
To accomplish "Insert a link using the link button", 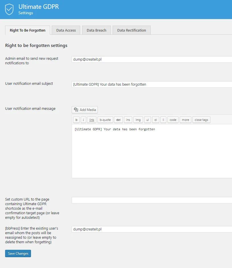I will (x=92, y=120).
